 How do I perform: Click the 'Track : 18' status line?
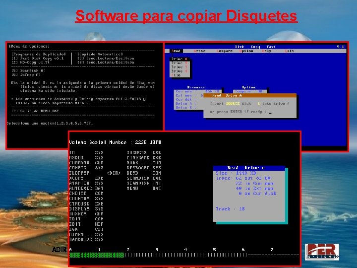click(230, 209)
